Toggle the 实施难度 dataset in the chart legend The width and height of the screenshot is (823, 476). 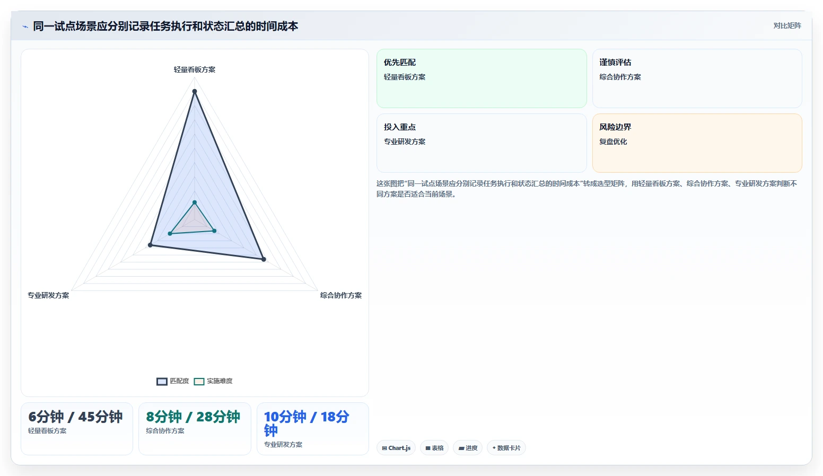pyautogui.click(x=213, y=381)
